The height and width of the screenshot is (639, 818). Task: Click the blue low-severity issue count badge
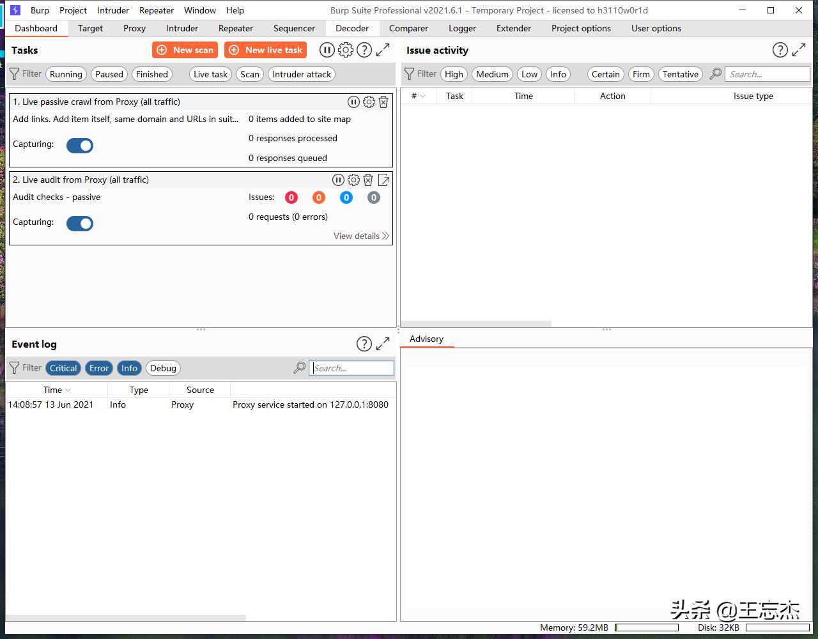[x=346, y=197]
